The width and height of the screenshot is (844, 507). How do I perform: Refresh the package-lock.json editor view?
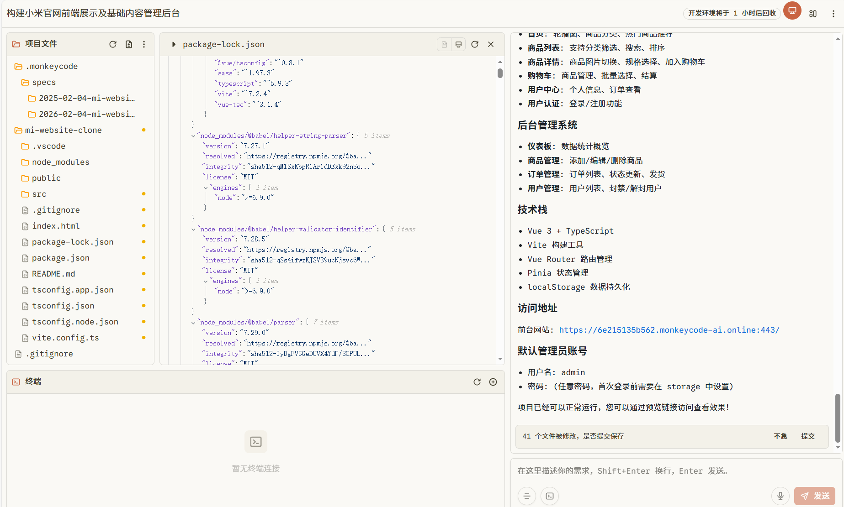point(475,44)
